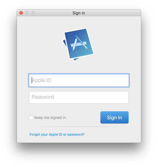158x167 pixels.
Task: Click the Application Loader blueprint icon
Action: (x=78, y=44)
